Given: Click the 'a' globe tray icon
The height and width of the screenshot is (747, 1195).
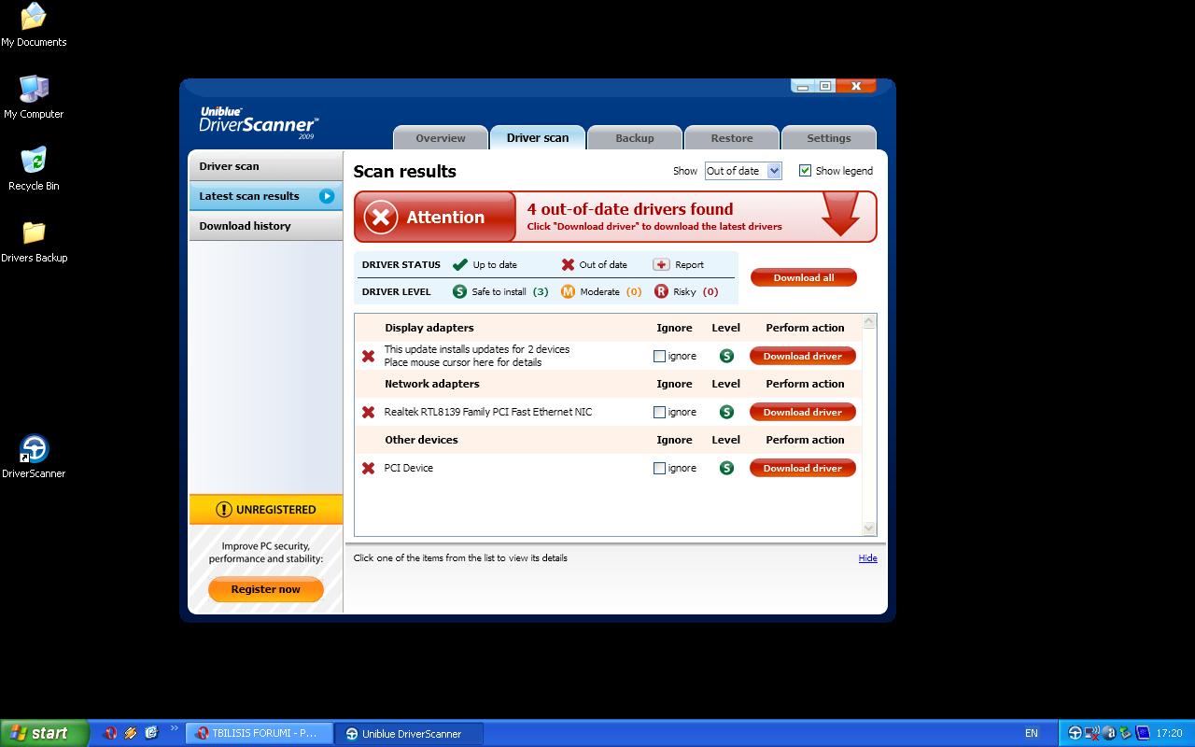Looking at the screenshot, I should [x=1108, y=733].
